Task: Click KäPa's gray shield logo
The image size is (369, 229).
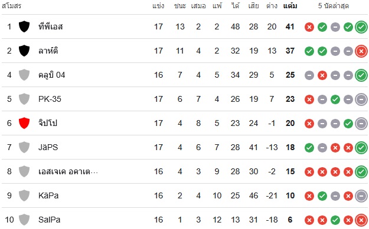Action: (24, 195)
